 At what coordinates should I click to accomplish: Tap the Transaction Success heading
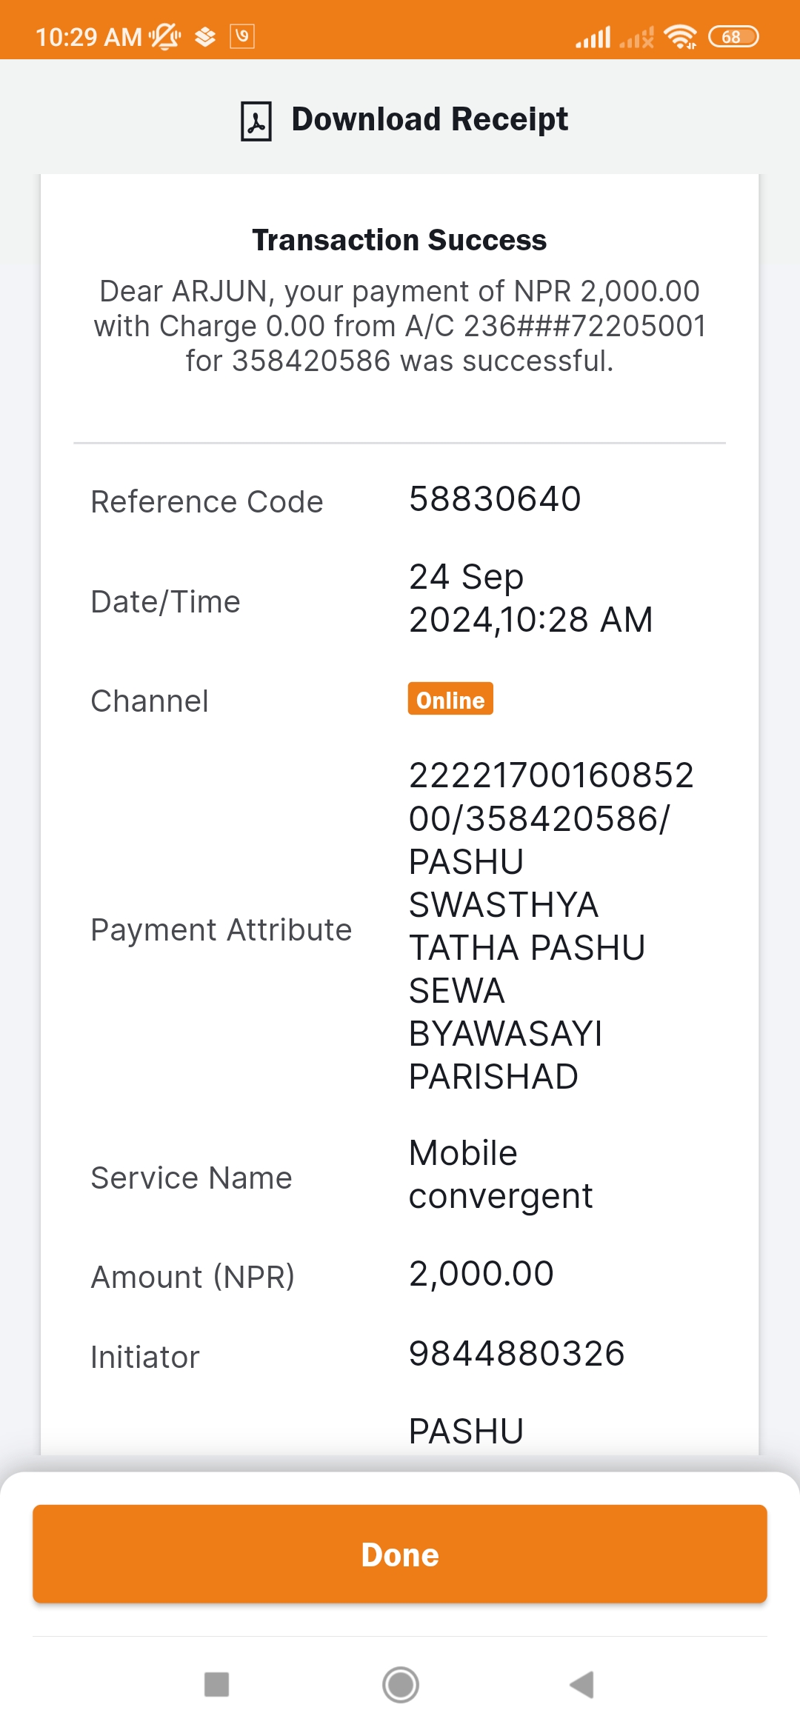click(x=399, y=240)
